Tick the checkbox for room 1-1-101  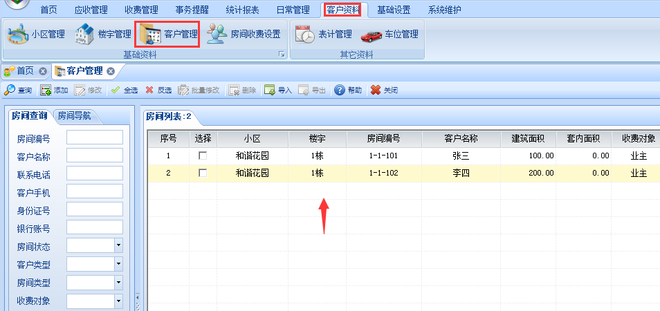203,156
